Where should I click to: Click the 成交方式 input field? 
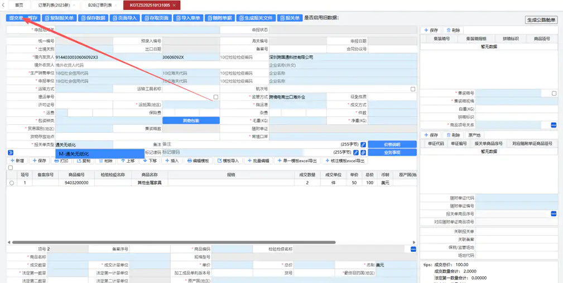tap(392, 105)
